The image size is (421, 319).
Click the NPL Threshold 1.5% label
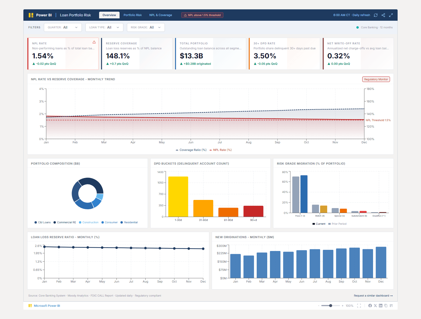tap(378, 120)
